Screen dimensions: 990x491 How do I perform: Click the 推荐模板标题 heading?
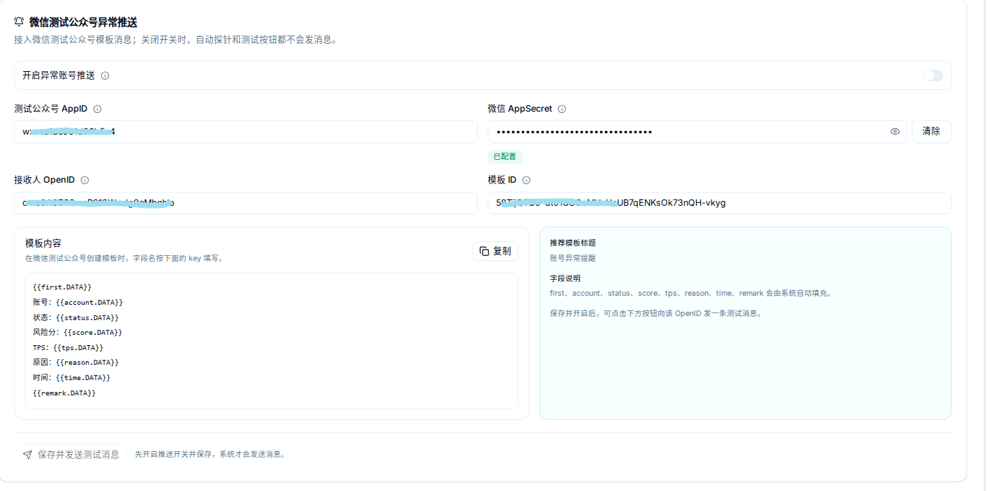573,243
